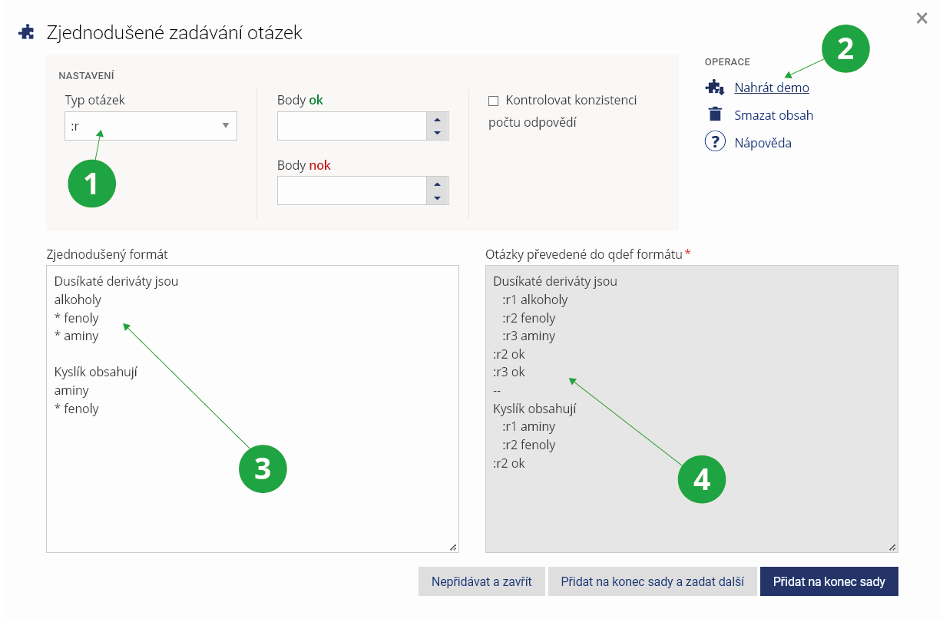The image size is (943, 619).
Task: Open the Nahrát demo link
Action: (x=771, y=88)
